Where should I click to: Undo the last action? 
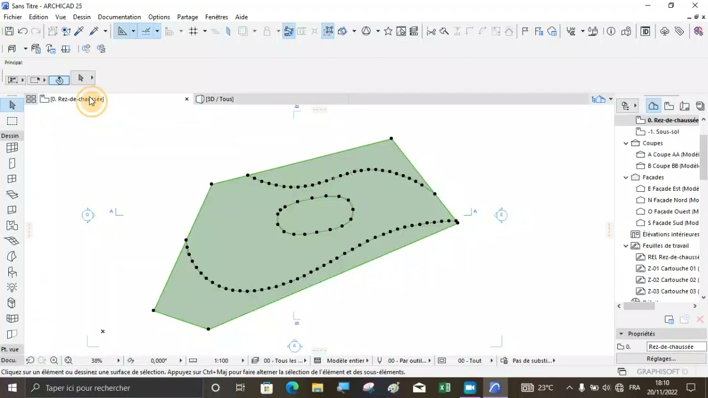pyautogui.click(x=23, y=32)
